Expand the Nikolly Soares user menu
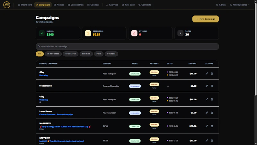This screenshot has height=145, width=257. (x=240, y=5)
